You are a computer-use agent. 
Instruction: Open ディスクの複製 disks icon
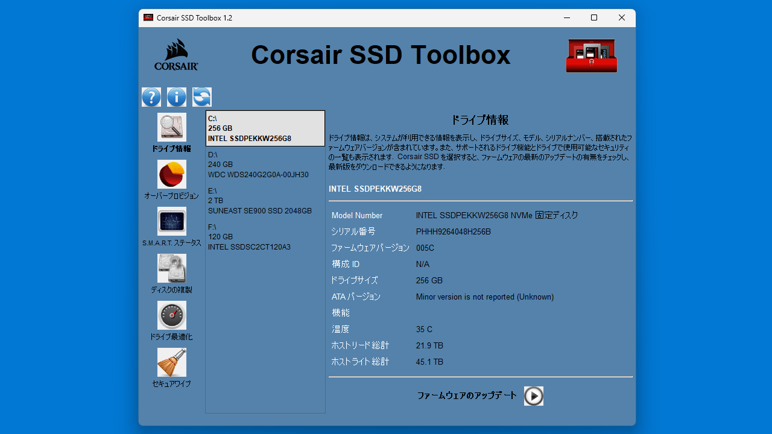coord(172,268)
